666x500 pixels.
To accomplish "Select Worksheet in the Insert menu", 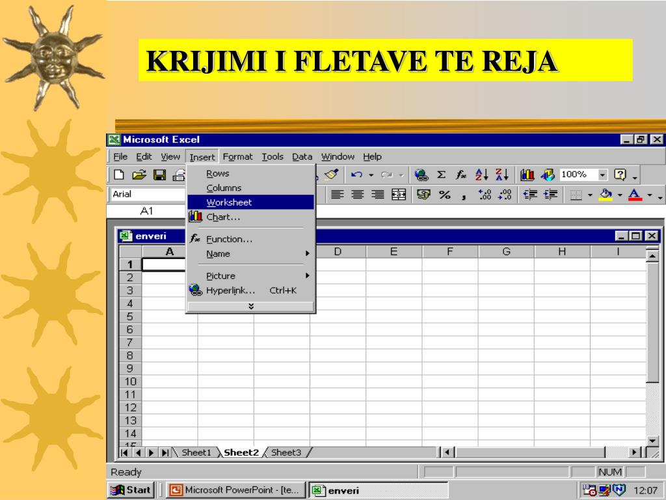I will 250,202.
